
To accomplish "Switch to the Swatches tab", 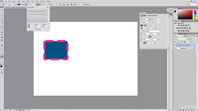I will coord(180,9).
